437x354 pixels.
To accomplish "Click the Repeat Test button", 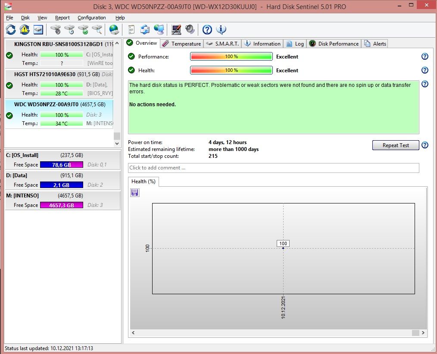I will tap(396, 145).
